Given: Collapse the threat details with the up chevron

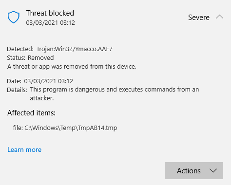Looking at the screenshot, I should (x=219, y=17).
